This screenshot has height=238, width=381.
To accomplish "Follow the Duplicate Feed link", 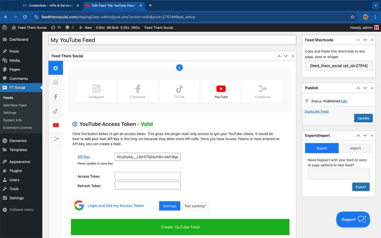I will pyautogui.click(x=316, y=112).
